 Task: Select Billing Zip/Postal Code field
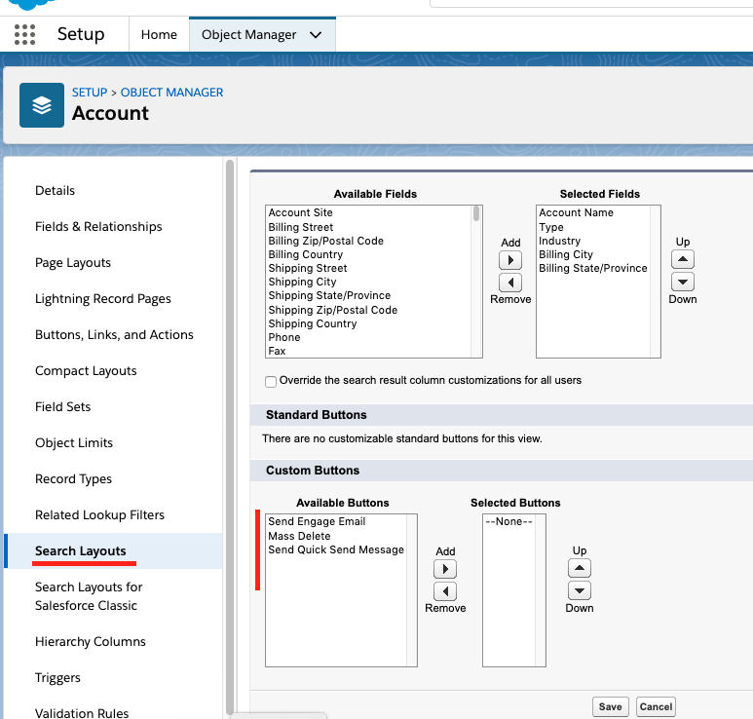(325, 241)
